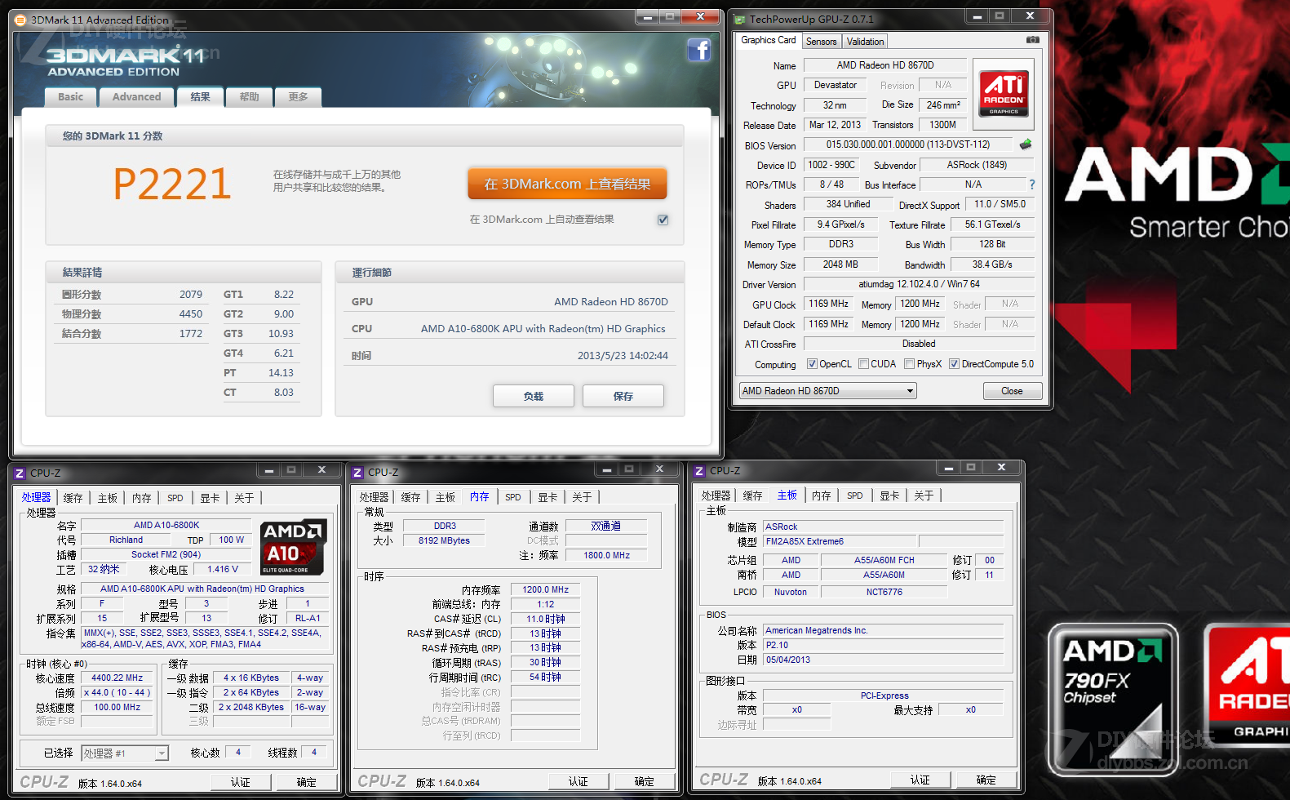The image size is (1290, 800).
Task: Switch to the Sensors tab in GPU-Z
Action: coord(821,42)
